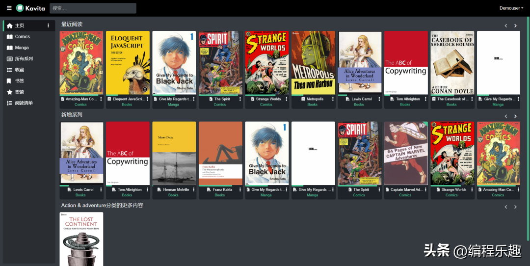Open the three-dot menu next to 主页
530x266 pixels.
click(x=48, y=26)
